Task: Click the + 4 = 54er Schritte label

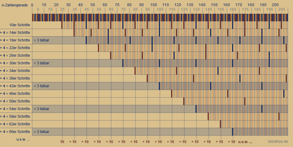Action: pyautogui.click(x=15, y=109)
